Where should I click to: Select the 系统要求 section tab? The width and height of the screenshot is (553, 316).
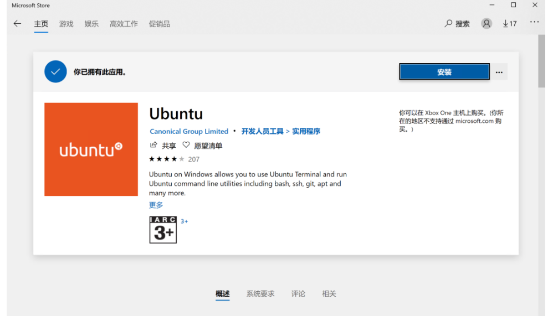click(260, 294)
